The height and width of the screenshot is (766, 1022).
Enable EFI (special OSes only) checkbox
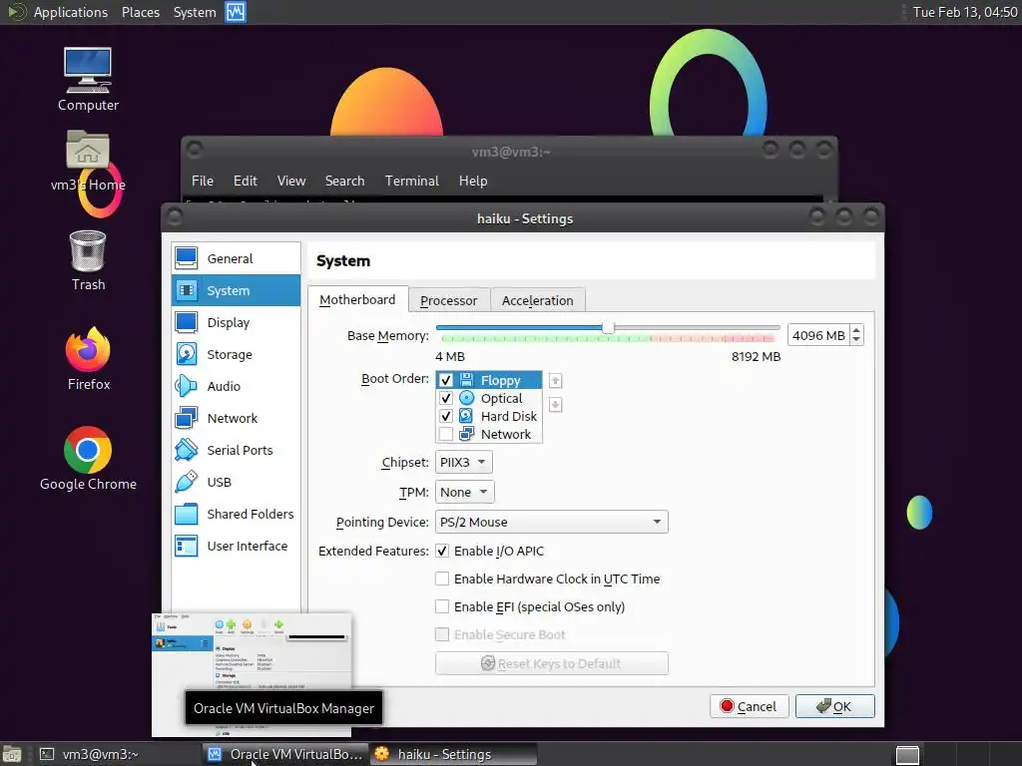pos(442,606)
